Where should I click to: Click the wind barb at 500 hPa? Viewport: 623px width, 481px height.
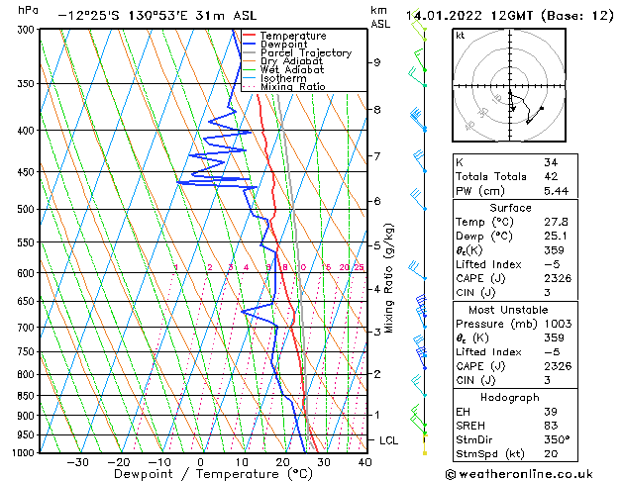click(418, 199)
